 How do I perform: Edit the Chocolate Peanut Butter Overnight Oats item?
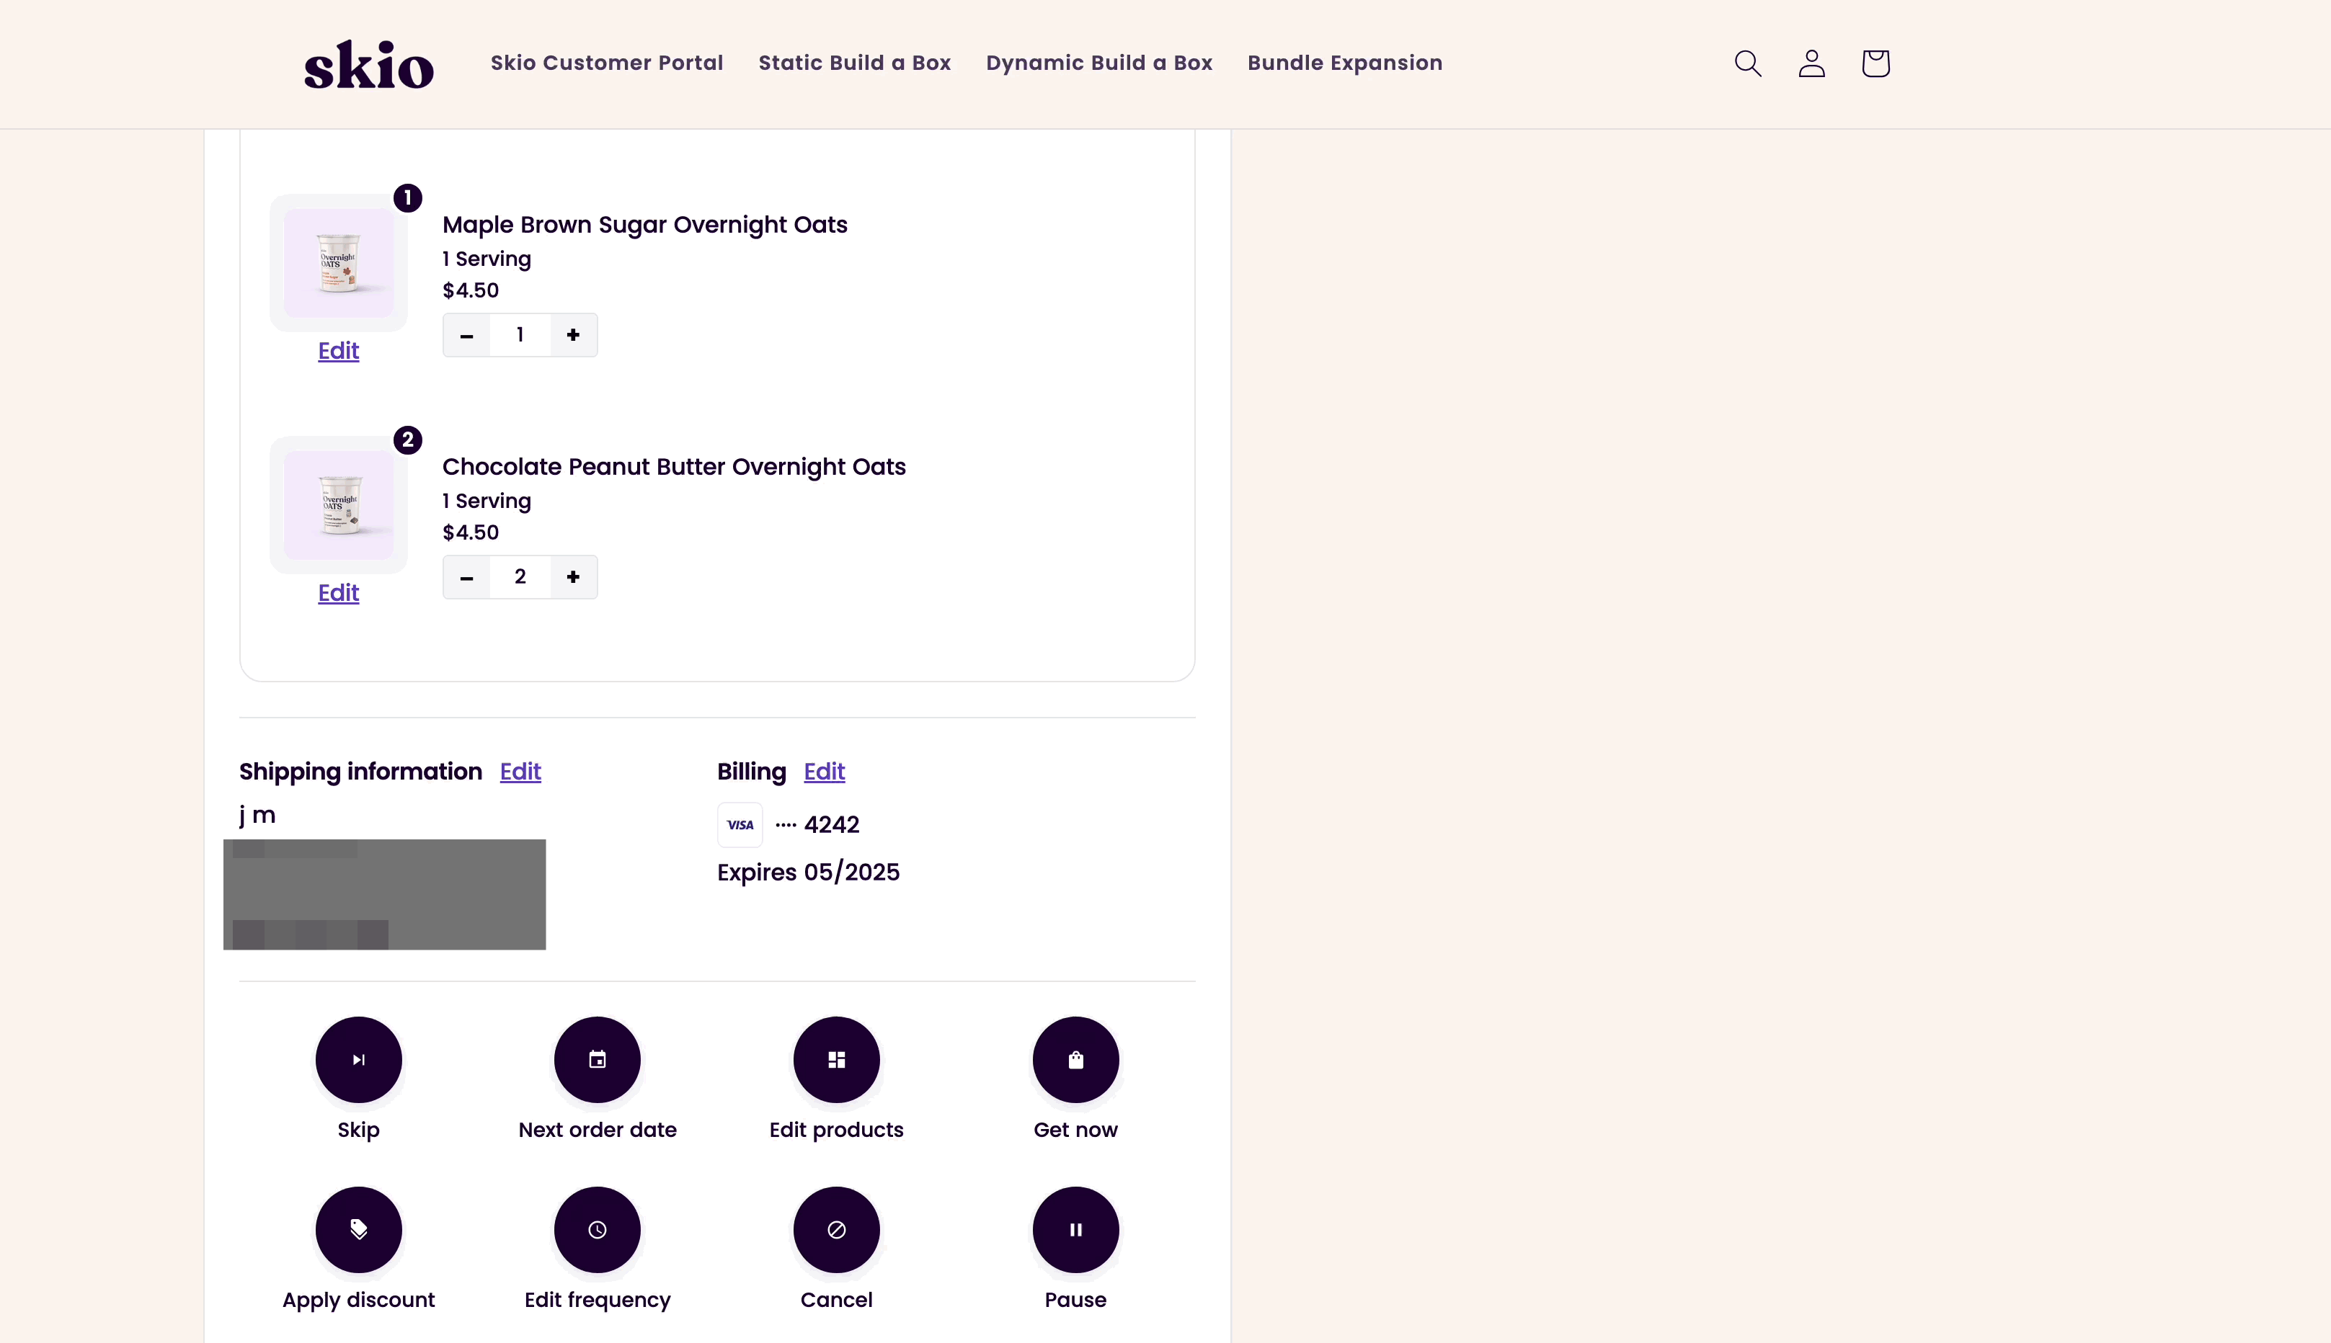pyautogui.click(x=339, y=593)
